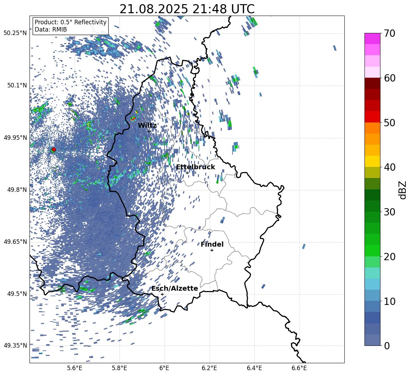The image size is (411, 375).
Task: Click the colorbar 70 tick label
Action: pos(389,33)
